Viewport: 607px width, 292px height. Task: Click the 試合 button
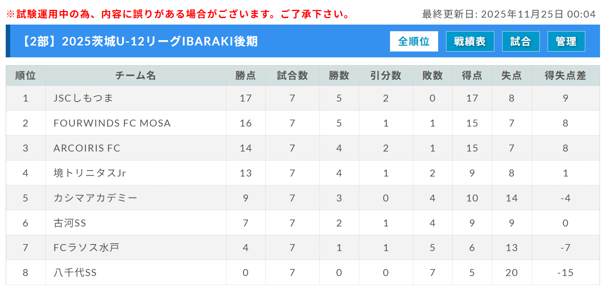click(x=521, y=41)
